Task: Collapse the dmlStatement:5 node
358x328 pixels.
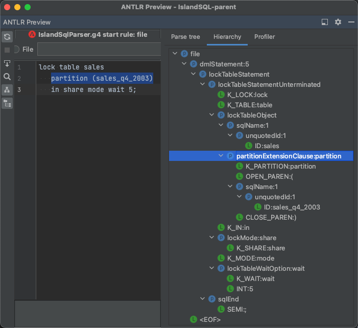Action: click(184, 64)
